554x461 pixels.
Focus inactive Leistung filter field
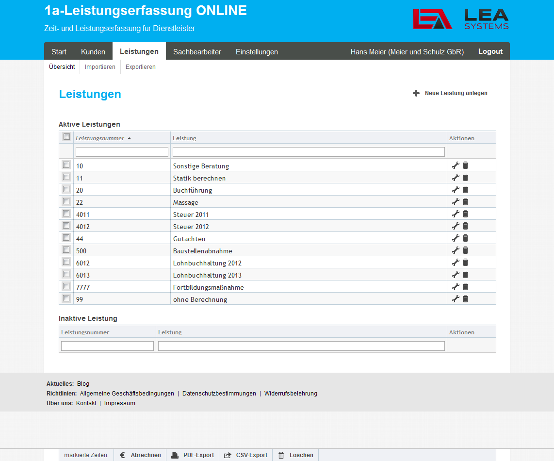[301, 346]
